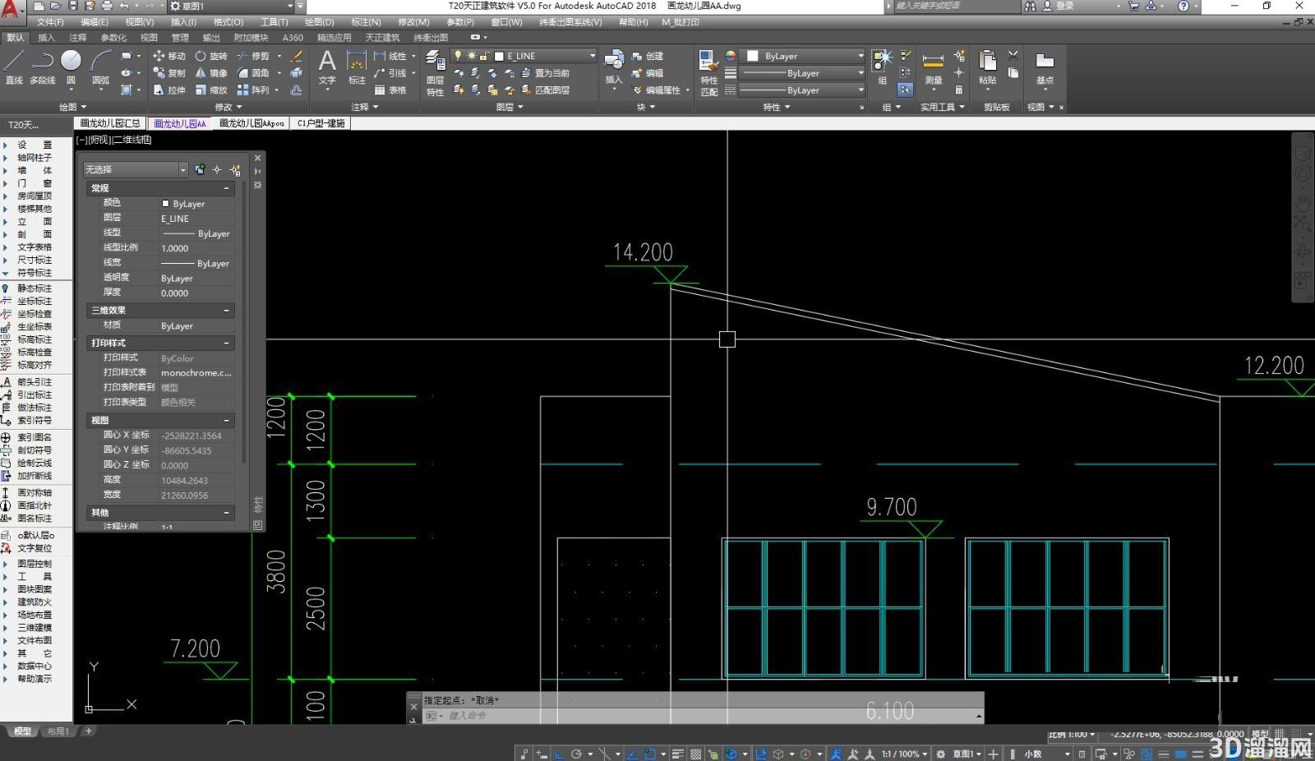Open the 修改(M) menu

[x=413, y=22]
